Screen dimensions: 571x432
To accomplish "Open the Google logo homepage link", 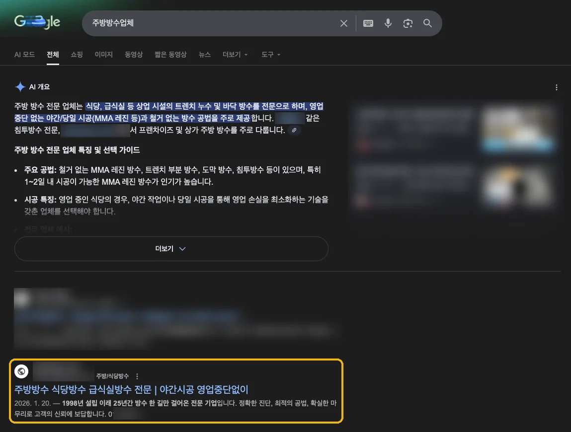I will click(37, 22).
